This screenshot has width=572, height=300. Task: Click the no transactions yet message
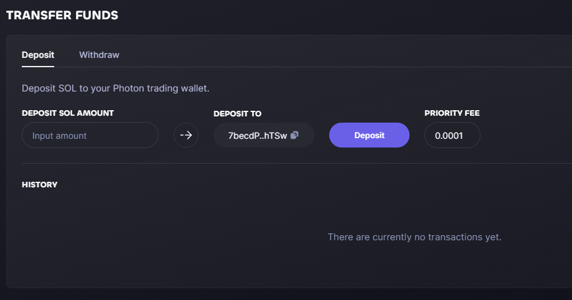pyautogui.click(x=415, y=237)
